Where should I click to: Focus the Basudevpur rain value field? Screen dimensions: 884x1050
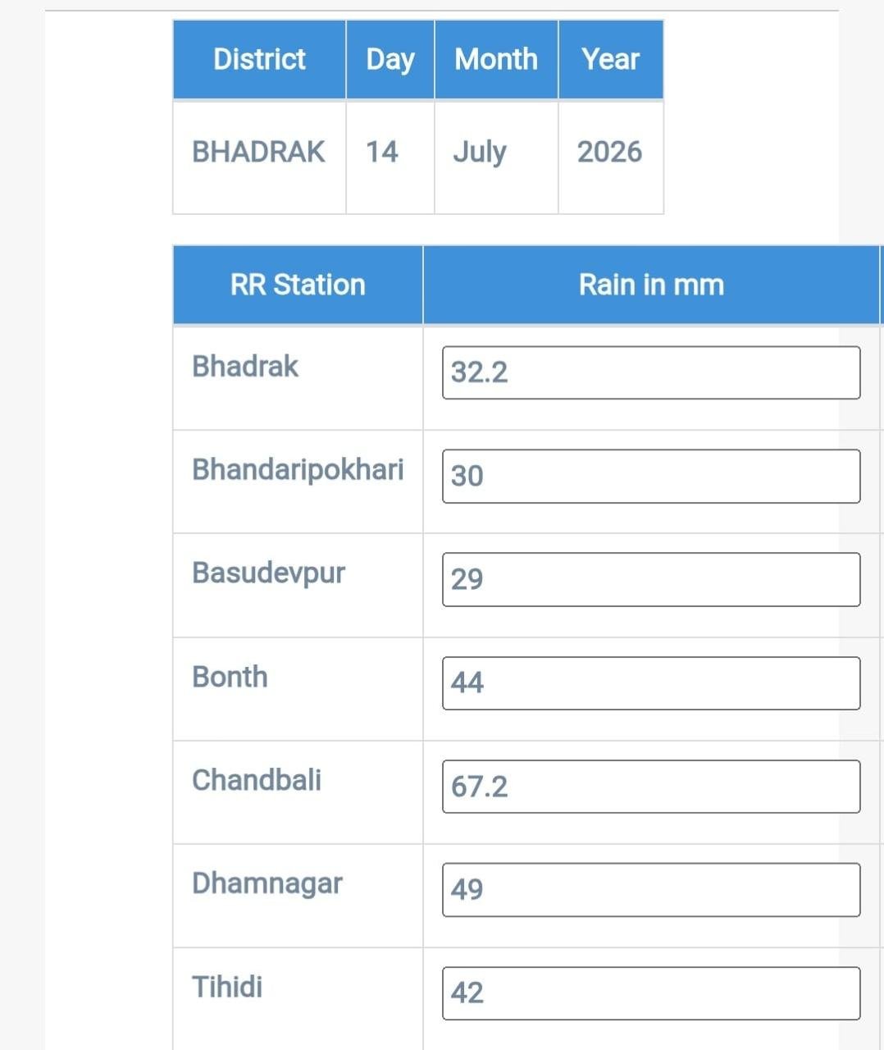tap(651, 579)
